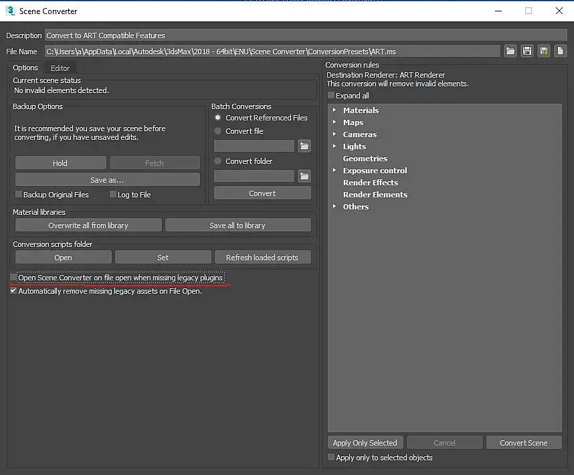Expand the Lights tree node arrow
The height and width of the screenshot is (475, 574).
[334, 146]
